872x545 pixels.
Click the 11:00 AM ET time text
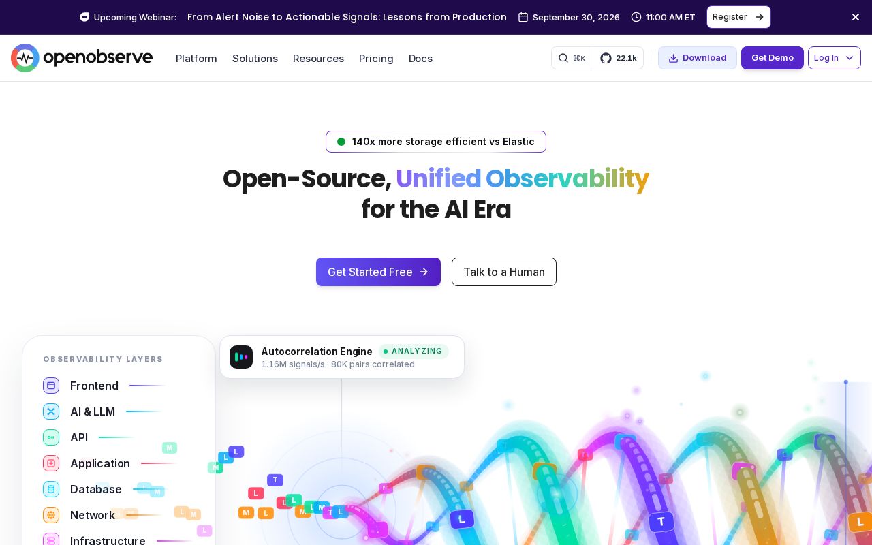[x=670, y=17]
